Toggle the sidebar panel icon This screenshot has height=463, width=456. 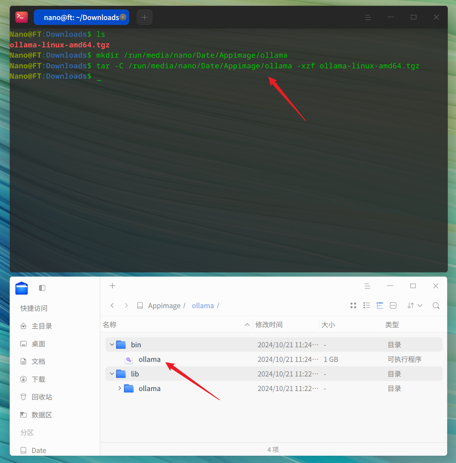click(42, 288)
